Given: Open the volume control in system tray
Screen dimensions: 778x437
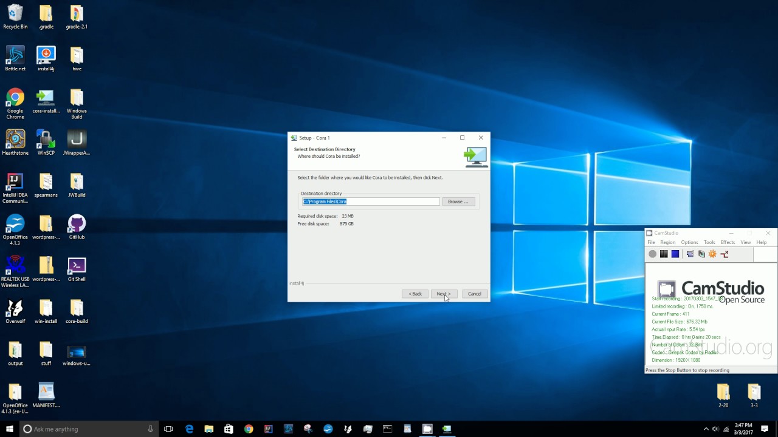Looking at the screenshot, I should point(715,429).
